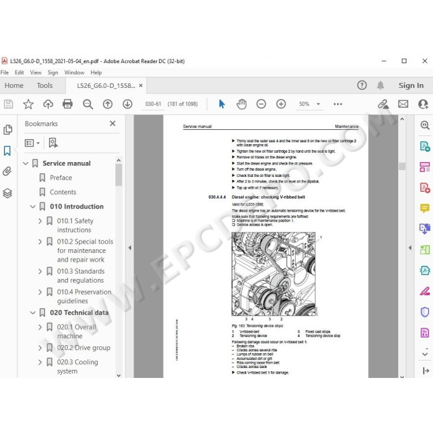
Task: Add star bookmark to file
Action: point(28,104)
